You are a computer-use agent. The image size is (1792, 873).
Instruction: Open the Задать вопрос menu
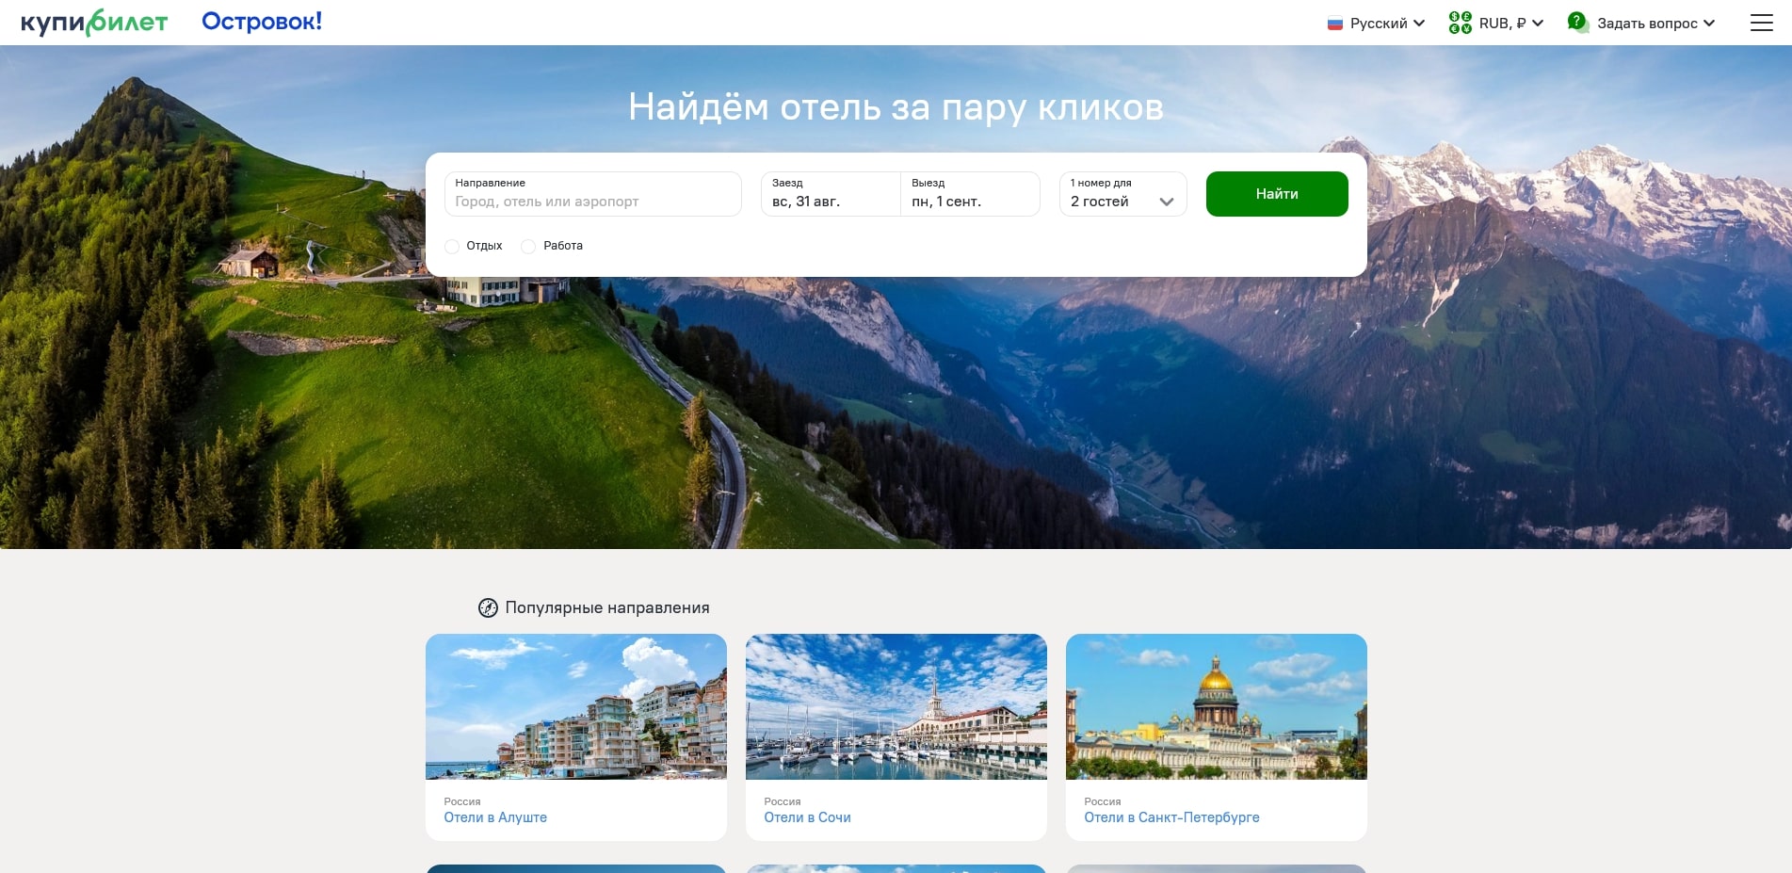coord(1641,23)
